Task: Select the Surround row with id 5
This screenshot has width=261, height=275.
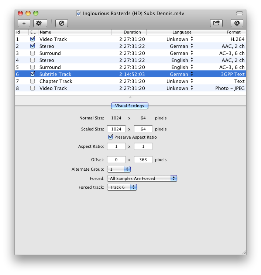Action: click(x=130, y=67)
